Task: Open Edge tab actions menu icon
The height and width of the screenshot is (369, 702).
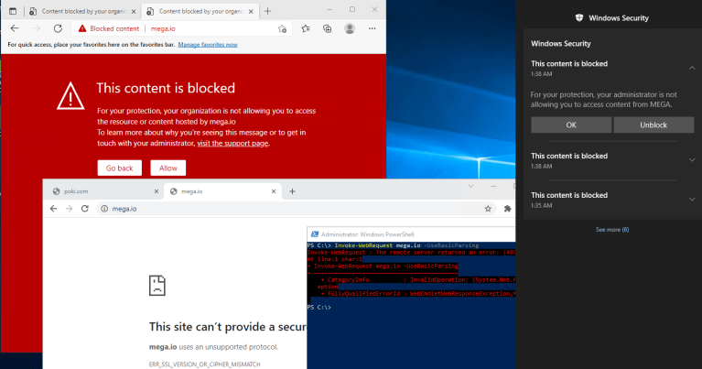Action: 13,11
